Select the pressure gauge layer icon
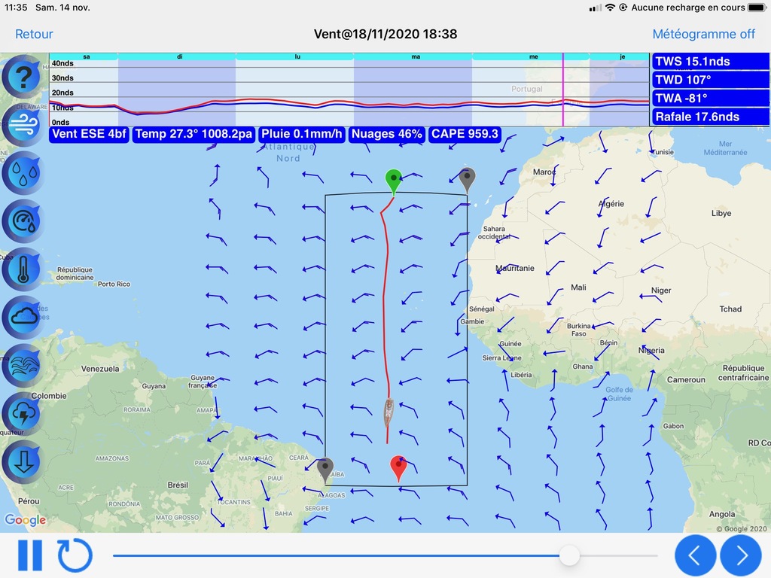This screenshot has height=578, width=771. coord(22,221)
